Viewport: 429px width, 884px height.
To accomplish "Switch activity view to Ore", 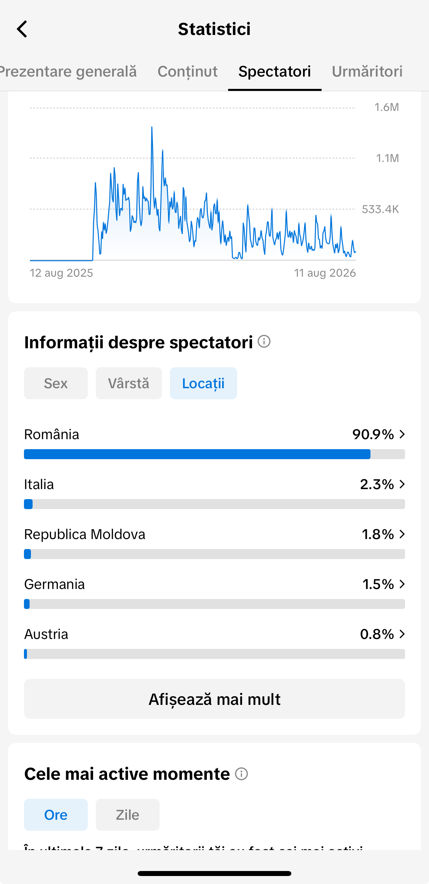I will pyautogui.click(x=56, y=815).
